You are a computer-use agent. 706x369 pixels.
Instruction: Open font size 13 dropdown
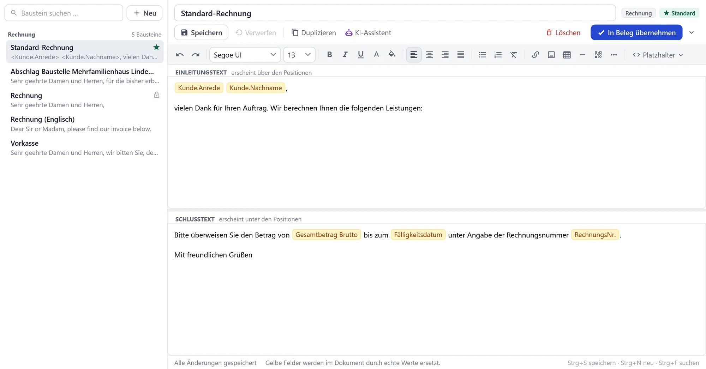(299, 55)
